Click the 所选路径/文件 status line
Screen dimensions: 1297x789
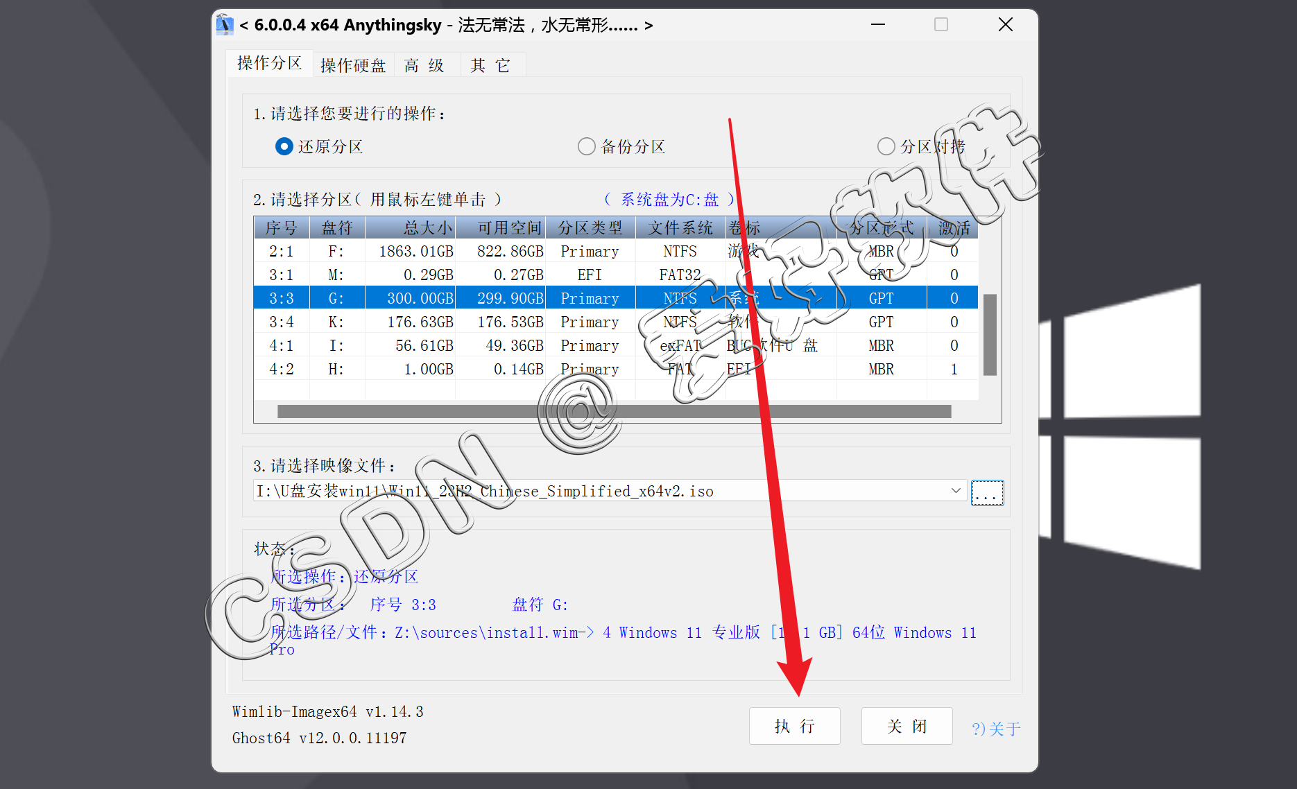tap(623, 640)
